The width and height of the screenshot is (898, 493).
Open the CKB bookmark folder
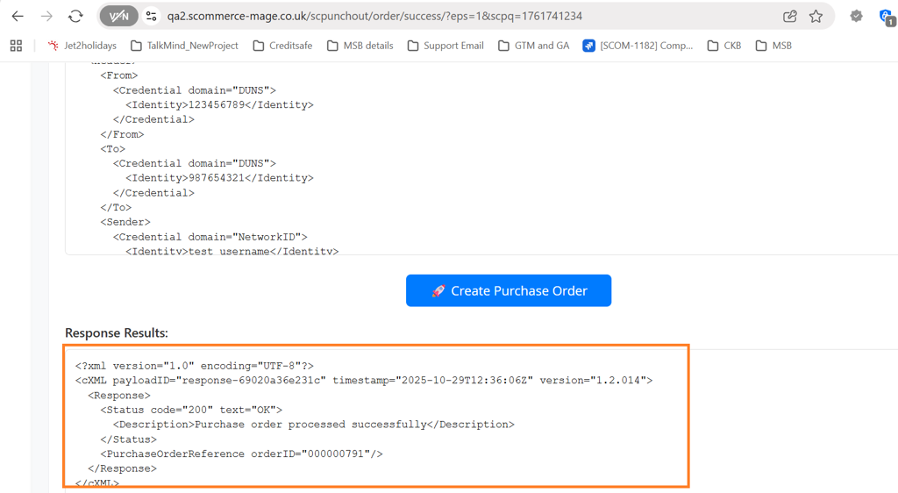(x=724, y=46)
